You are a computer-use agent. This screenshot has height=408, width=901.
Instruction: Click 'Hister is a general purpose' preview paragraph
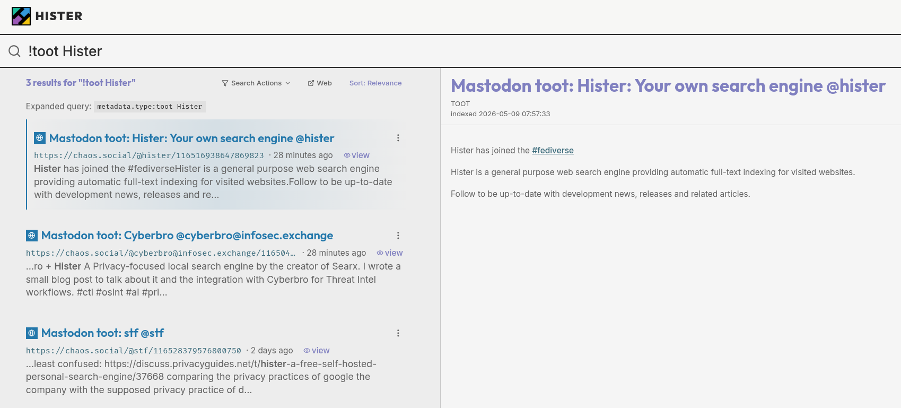653,172
